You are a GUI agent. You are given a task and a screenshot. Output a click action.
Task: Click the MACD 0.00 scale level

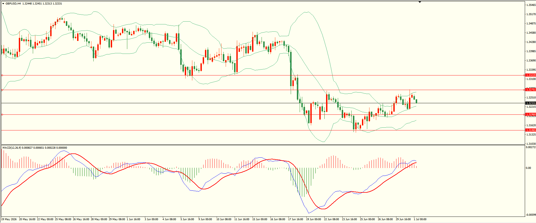pos(528,168)
